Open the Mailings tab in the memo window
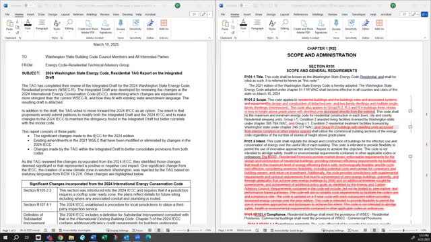The width and height of the screenshot is (431, 242). click(x=92, y=14)
